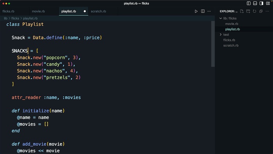Click the "candy" string
Screen dimensions: 273x154
[x=53, y=64]
